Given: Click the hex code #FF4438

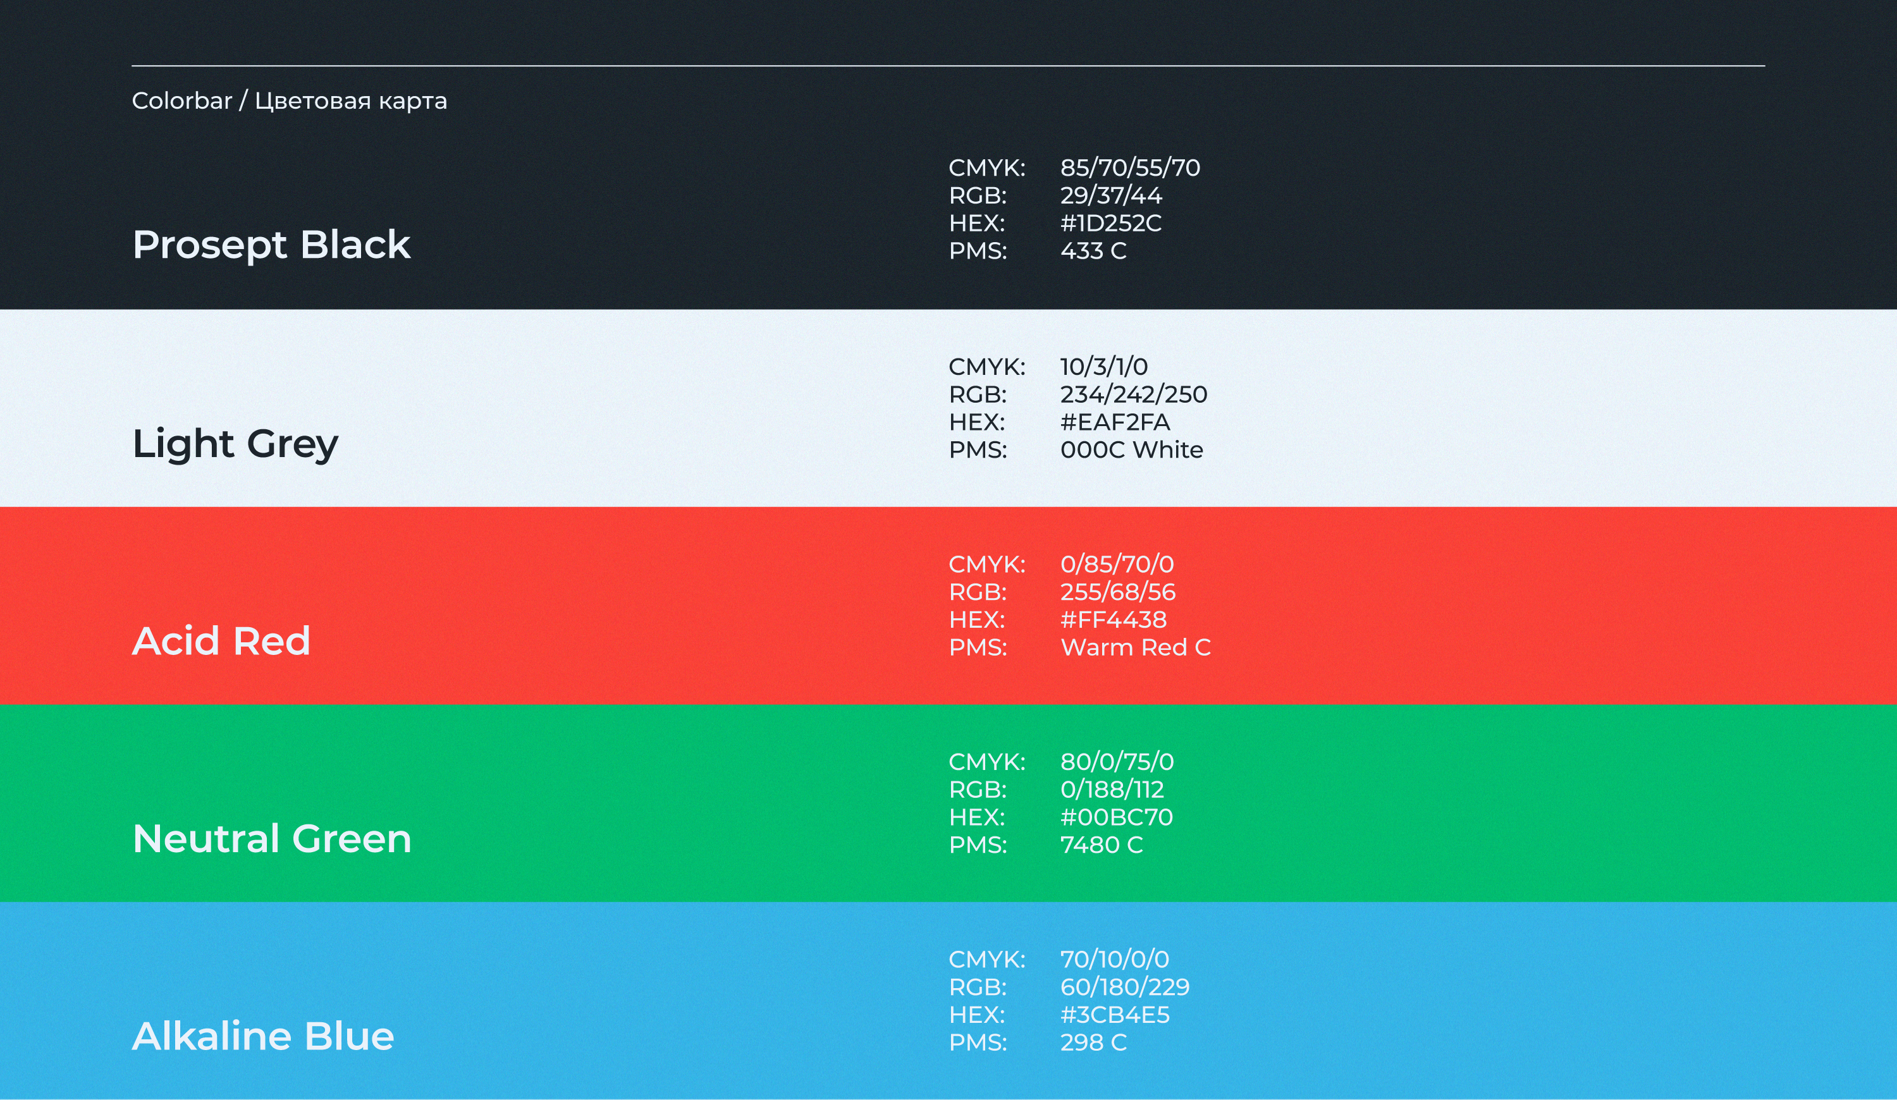Looking at the screenshot, I should pos(1113,620).
